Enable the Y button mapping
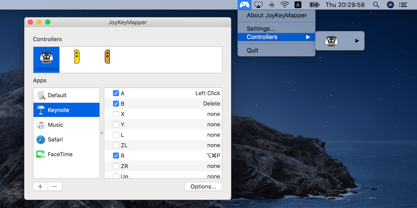The width and height of the screenshot is (417, 208). tap(116, 124)
